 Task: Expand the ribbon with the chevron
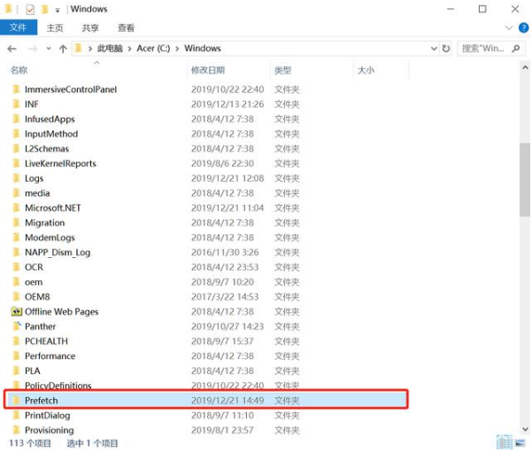(509, 27)
